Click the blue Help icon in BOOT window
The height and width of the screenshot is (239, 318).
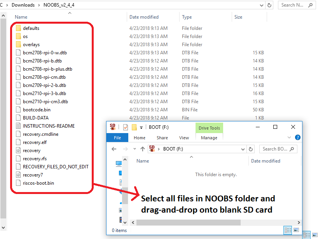[297, 138]
